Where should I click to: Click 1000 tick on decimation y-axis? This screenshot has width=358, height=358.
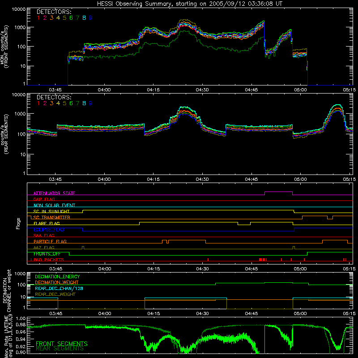(x=20, y=273)
